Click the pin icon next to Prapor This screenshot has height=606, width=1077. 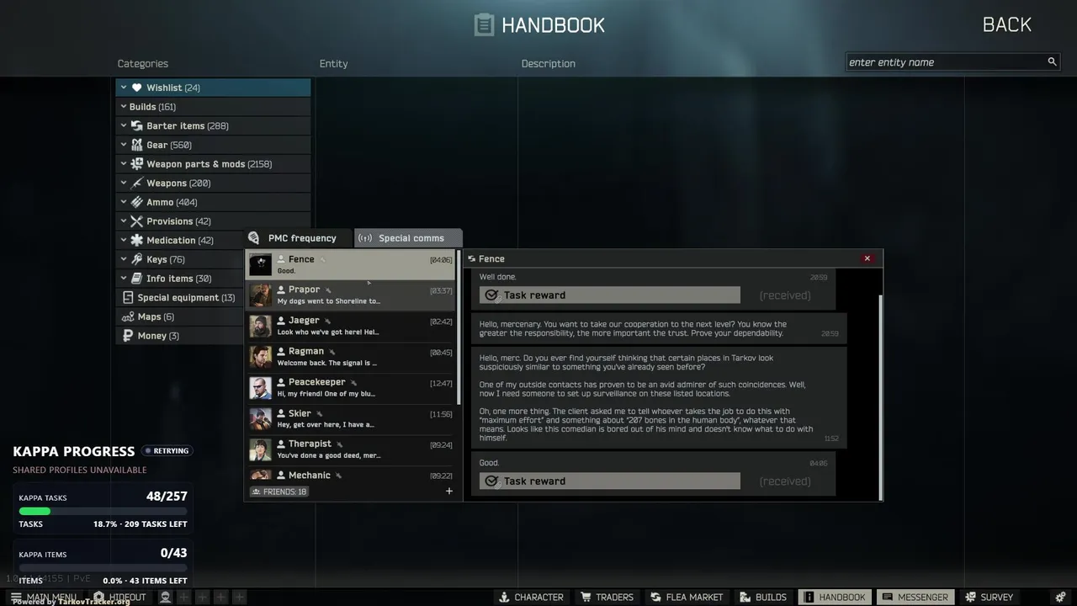pos(328,290)
